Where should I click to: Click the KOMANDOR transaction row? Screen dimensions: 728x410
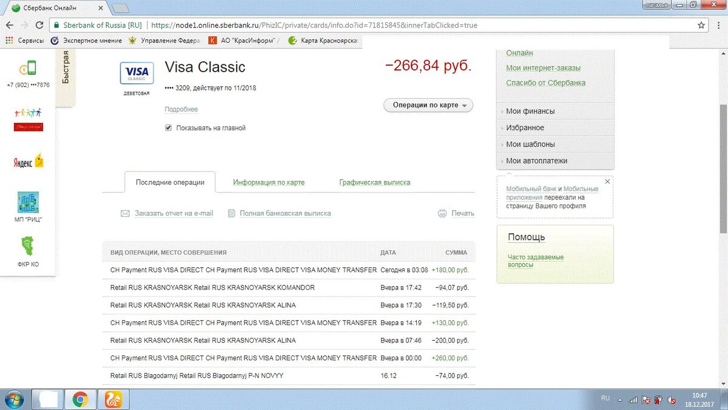(x=289, y=288)
